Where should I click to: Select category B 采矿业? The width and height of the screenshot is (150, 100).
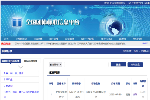pyautogui.click(x=8, y=80)
